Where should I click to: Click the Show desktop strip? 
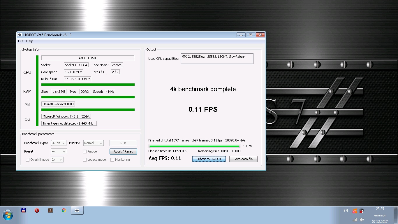pyautogui.click(x=396, y=215)
